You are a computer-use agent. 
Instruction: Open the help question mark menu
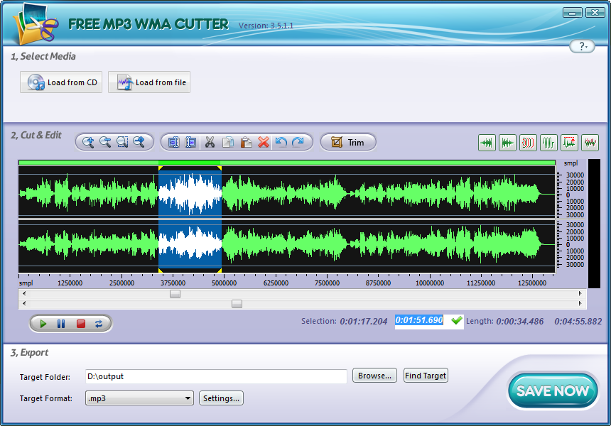[583, 46]
